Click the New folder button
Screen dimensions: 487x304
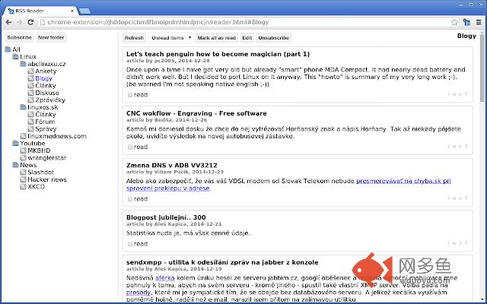51,37
